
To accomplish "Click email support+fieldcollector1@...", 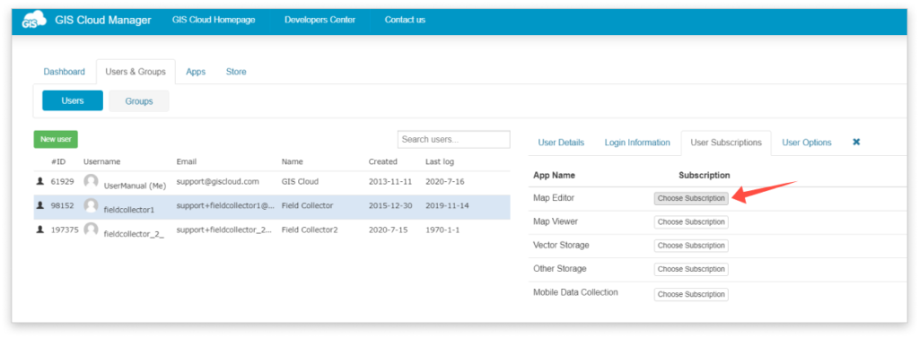I will point(225,205).
